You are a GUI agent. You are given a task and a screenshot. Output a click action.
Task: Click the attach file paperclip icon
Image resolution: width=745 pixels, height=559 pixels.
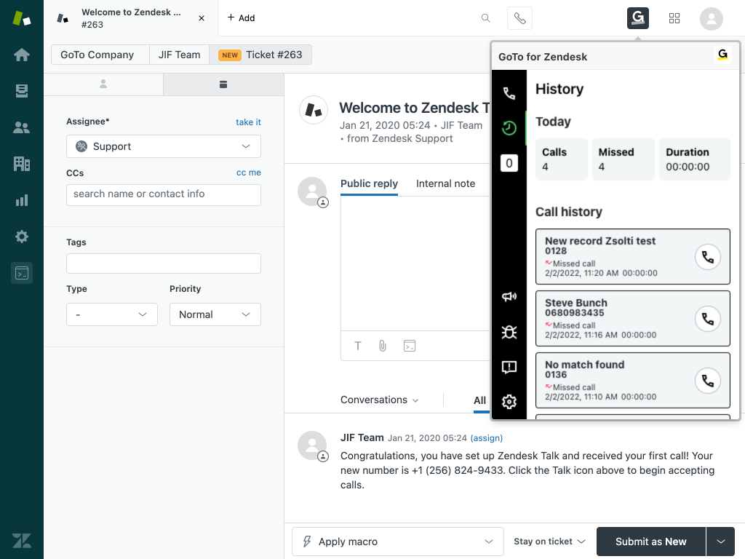click(x=383, y=346)
